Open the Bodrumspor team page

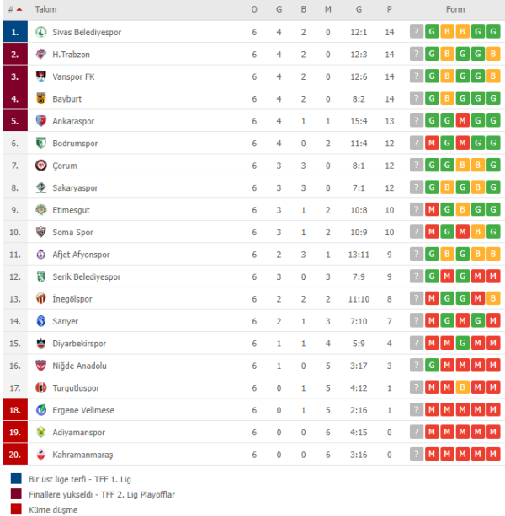click(x=75, y=144)
